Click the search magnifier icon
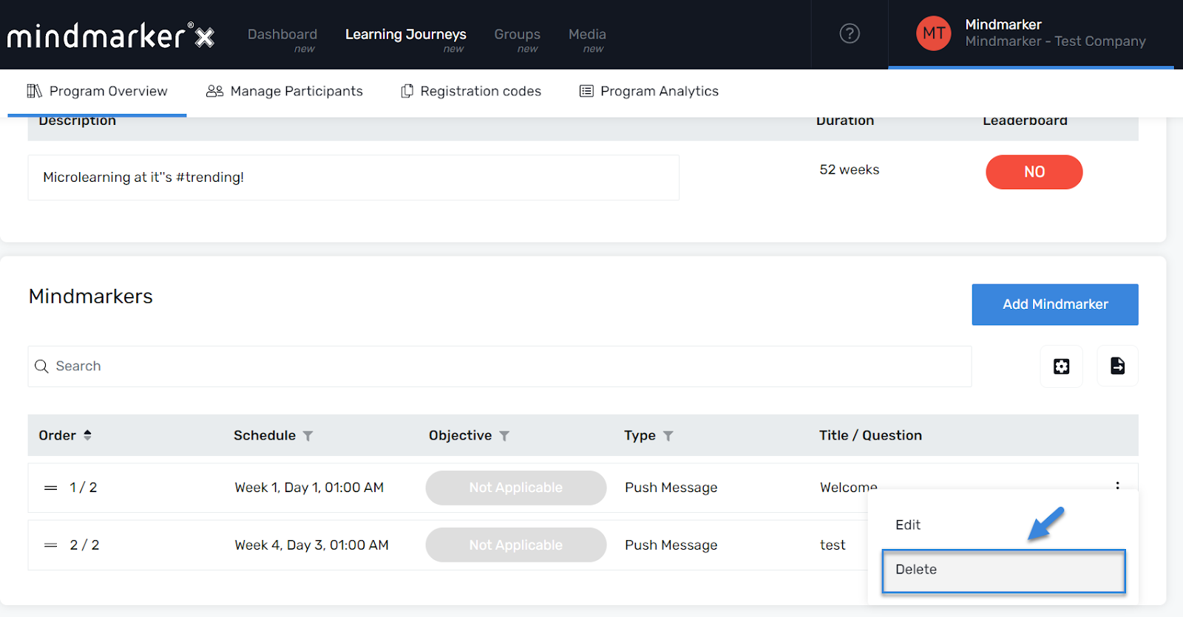1183x617 pixels. click(x=41, y=367)
